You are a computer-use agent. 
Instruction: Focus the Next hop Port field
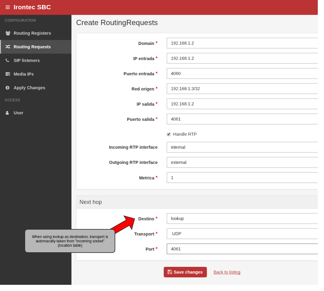coord(242,249)
